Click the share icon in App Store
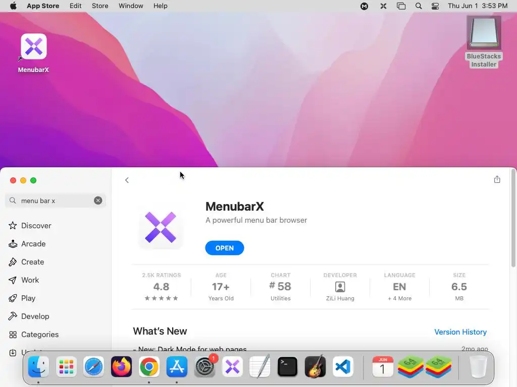This screenshot has height=387, width=517. tap(497, 179)
